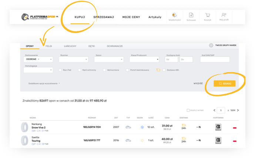This screenshot has width=255, height=158.
Task: Open the Rozmiar dropdown
Action: (73, 59)
